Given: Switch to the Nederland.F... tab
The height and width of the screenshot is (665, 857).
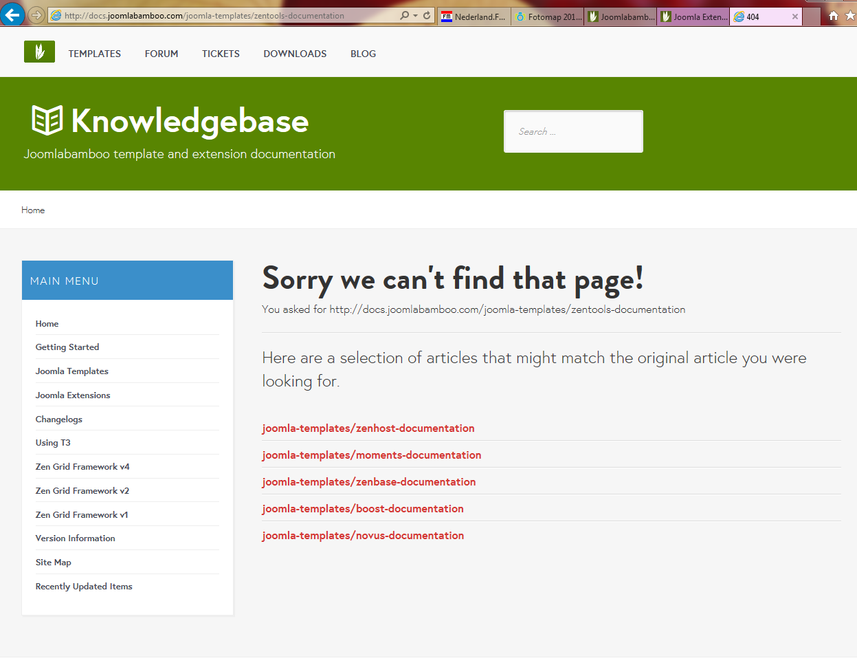Looking at the screenshot, I should tap(474, 17).
